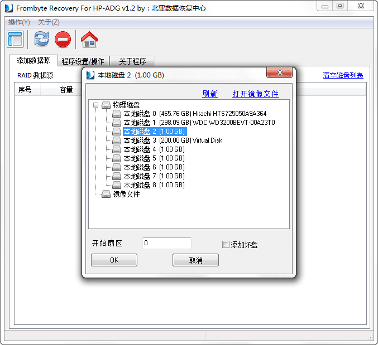Minimize the main Frombyte window
Viewport: 378px width, 345px height.
(x=325, y=6)
